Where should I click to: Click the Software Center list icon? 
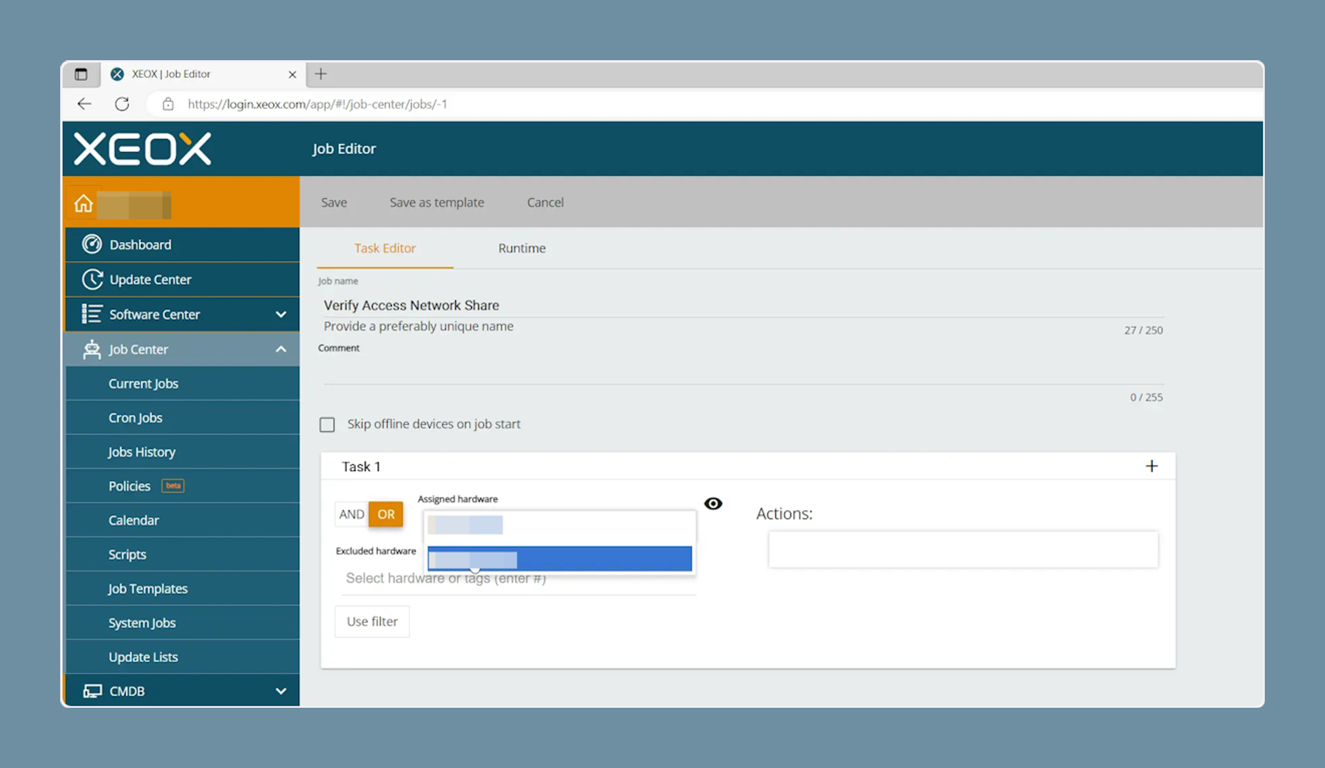pos(92,314)
